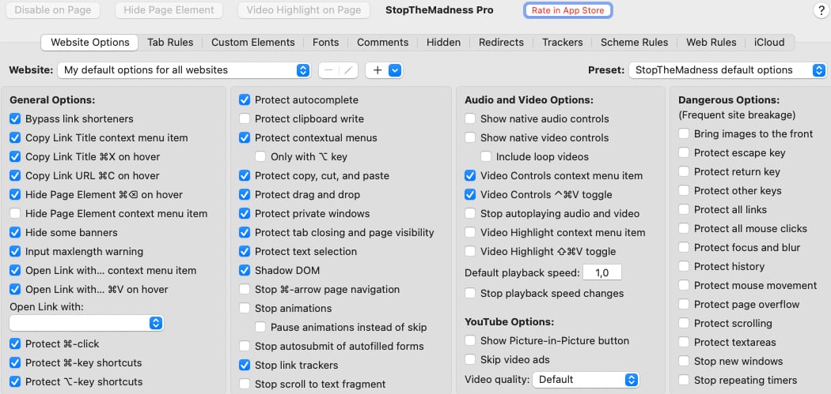Click the slash edit website button
The image size is (831, 394).
click(x=348, y=70)
